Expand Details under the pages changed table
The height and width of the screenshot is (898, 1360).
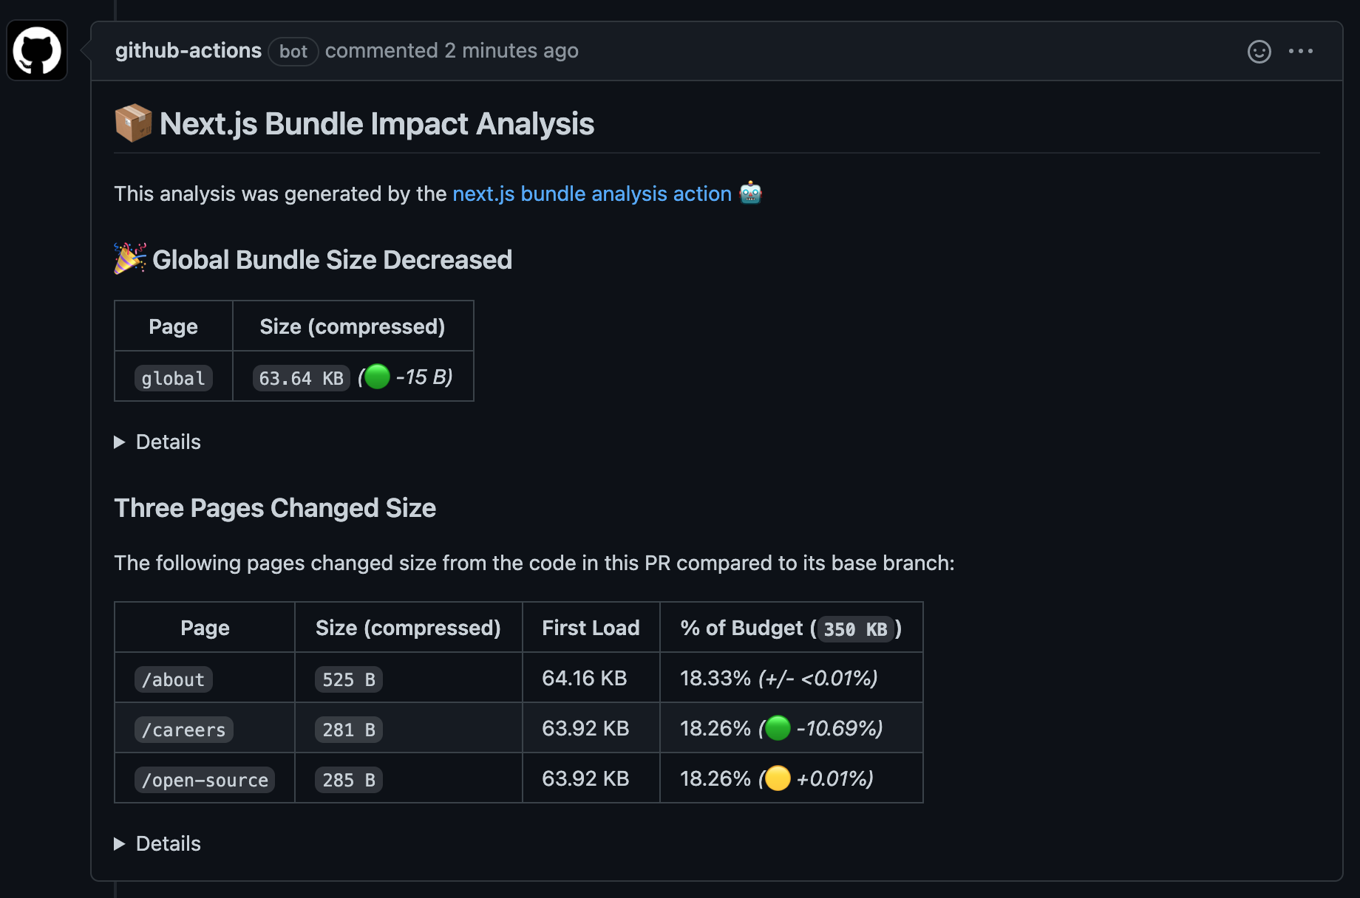click(x=157, y=843)
